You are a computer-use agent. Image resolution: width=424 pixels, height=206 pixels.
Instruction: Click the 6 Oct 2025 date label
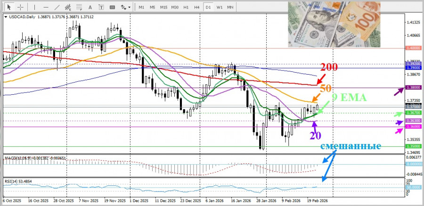(x=12, y=201)
